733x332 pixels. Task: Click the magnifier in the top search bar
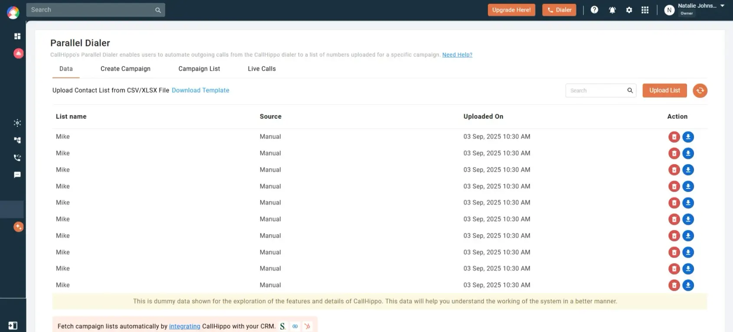click(158, 10)
